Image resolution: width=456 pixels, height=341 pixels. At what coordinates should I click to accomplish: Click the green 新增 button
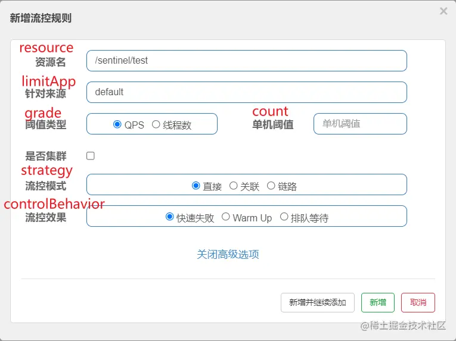coord(378,303)
